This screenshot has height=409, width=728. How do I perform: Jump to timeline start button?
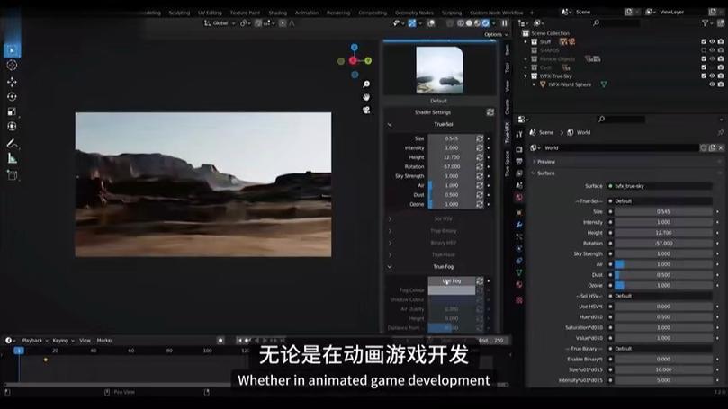pos(239,341)
